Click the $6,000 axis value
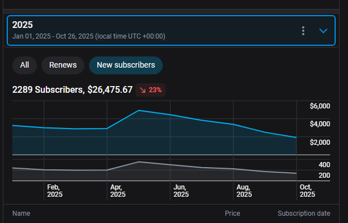This screenshot has height=223, width=348. point(320,106)
